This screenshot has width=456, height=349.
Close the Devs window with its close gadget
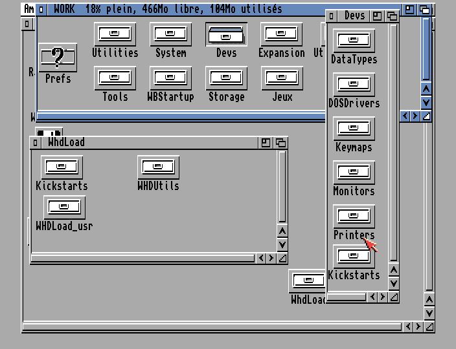click(x=332, y=16)
